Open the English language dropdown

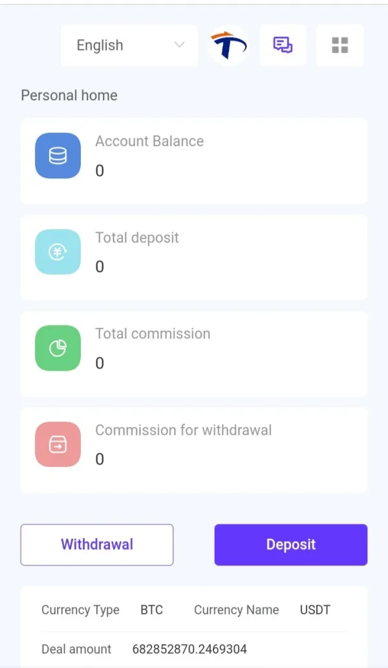click(x=129, y=45)
